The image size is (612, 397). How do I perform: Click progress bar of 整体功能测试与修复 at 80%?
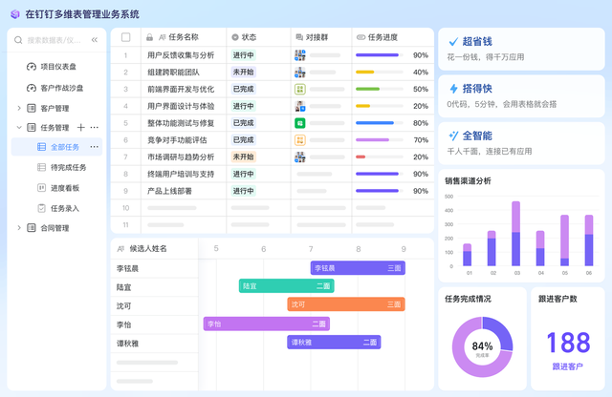pos(380,123)
